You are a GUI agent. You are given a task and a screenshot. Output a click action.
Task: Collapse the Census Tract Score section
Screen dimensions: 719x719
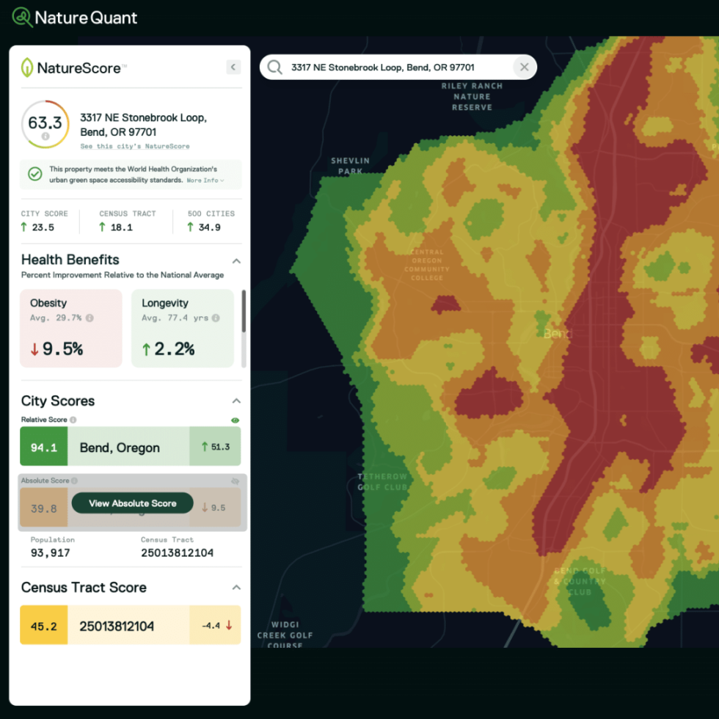click(x=236, y=588)
